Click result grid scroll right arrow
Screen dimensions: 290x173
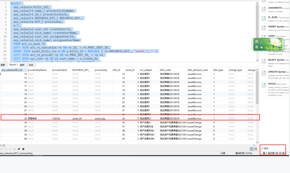(254, 145)
